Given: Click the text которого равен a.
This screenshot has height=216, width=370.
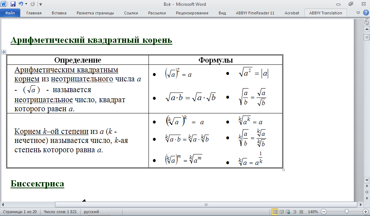Looking at the screenshot, I should (44, 109).
